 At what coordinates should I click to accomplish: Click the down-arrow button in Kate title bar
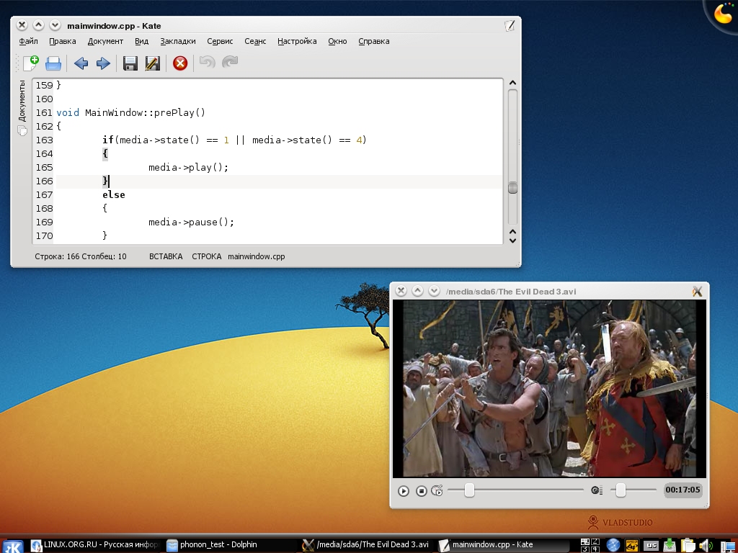click(x=55, y=25)
